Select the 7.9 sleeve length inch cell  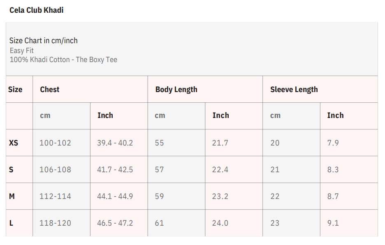333,143
